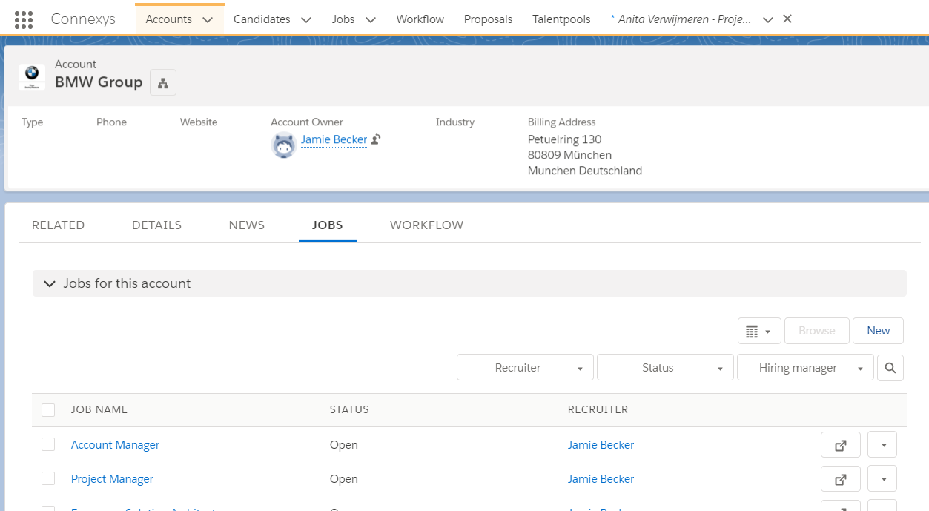Select the WORKFLOW tab in the record
This screenshot has width=929, height=511.
(x=427, y=225)
